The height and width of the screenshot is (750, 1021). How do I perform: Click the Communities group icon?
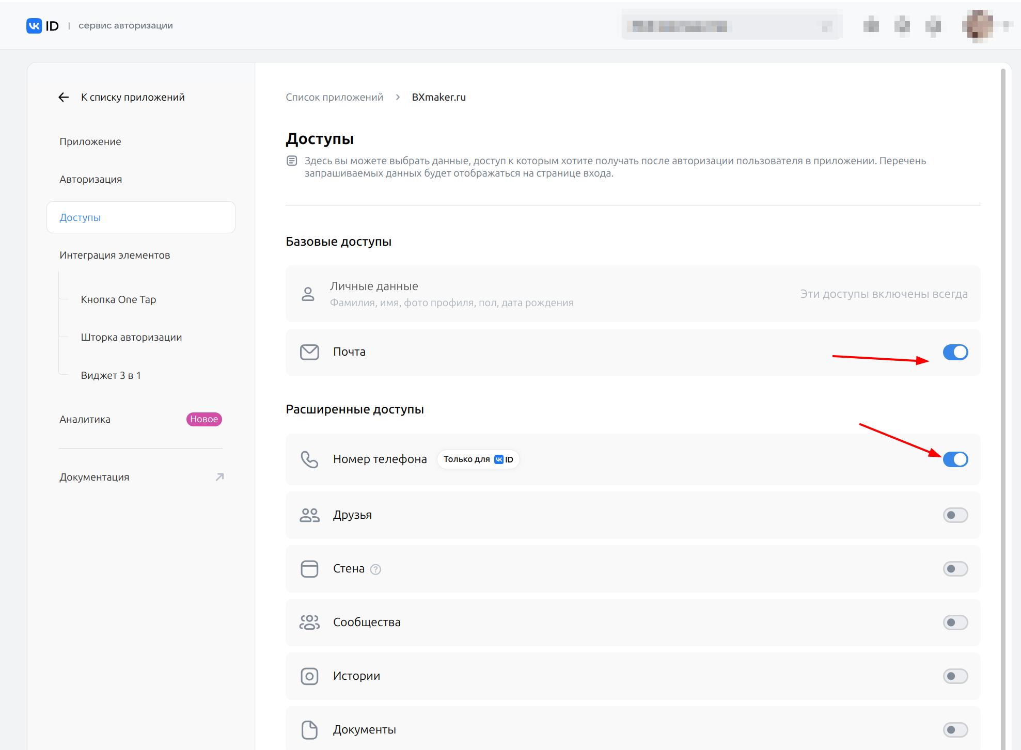click(309, 623)
